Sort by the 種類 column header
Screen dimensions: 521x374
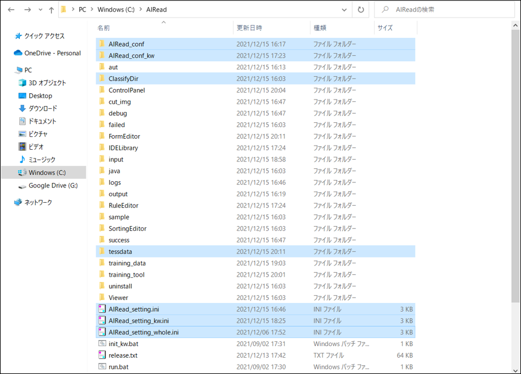pyautogui.click(x=320, y=28)
